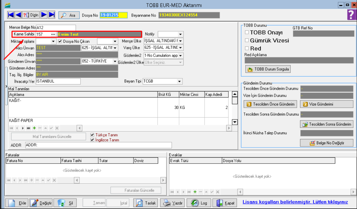Expand the Menşe Ülke dropdown

coord(180,41)
